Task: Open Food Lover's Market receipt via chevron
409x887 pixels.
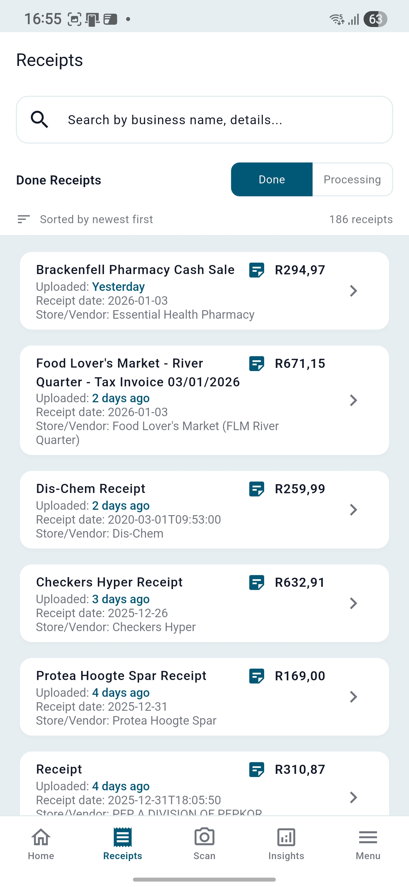Action: click(x=354, y=401)
